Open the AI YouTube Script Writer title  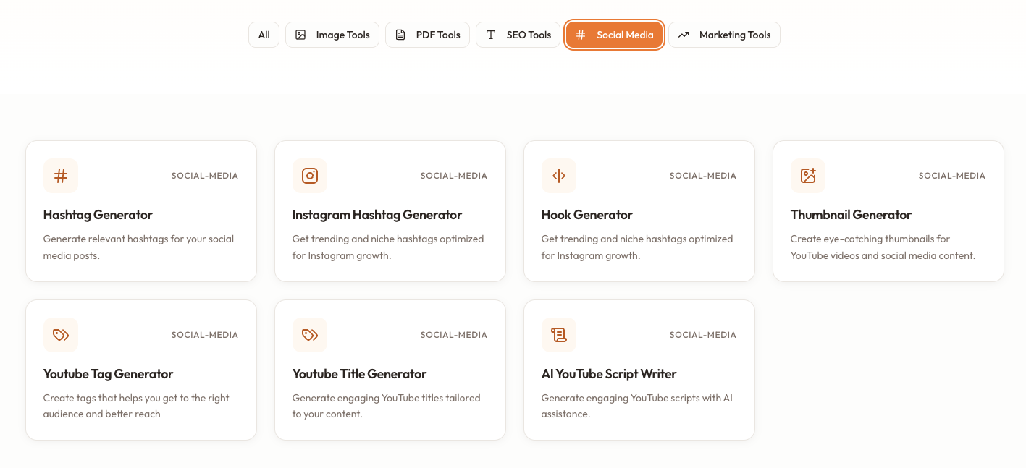point(609,374)
